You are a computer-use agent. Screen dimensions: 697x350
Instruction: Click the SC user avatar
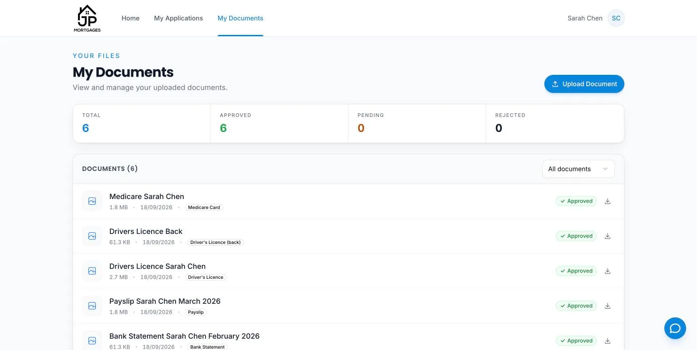pyautogui.click(x=616, y=18)
